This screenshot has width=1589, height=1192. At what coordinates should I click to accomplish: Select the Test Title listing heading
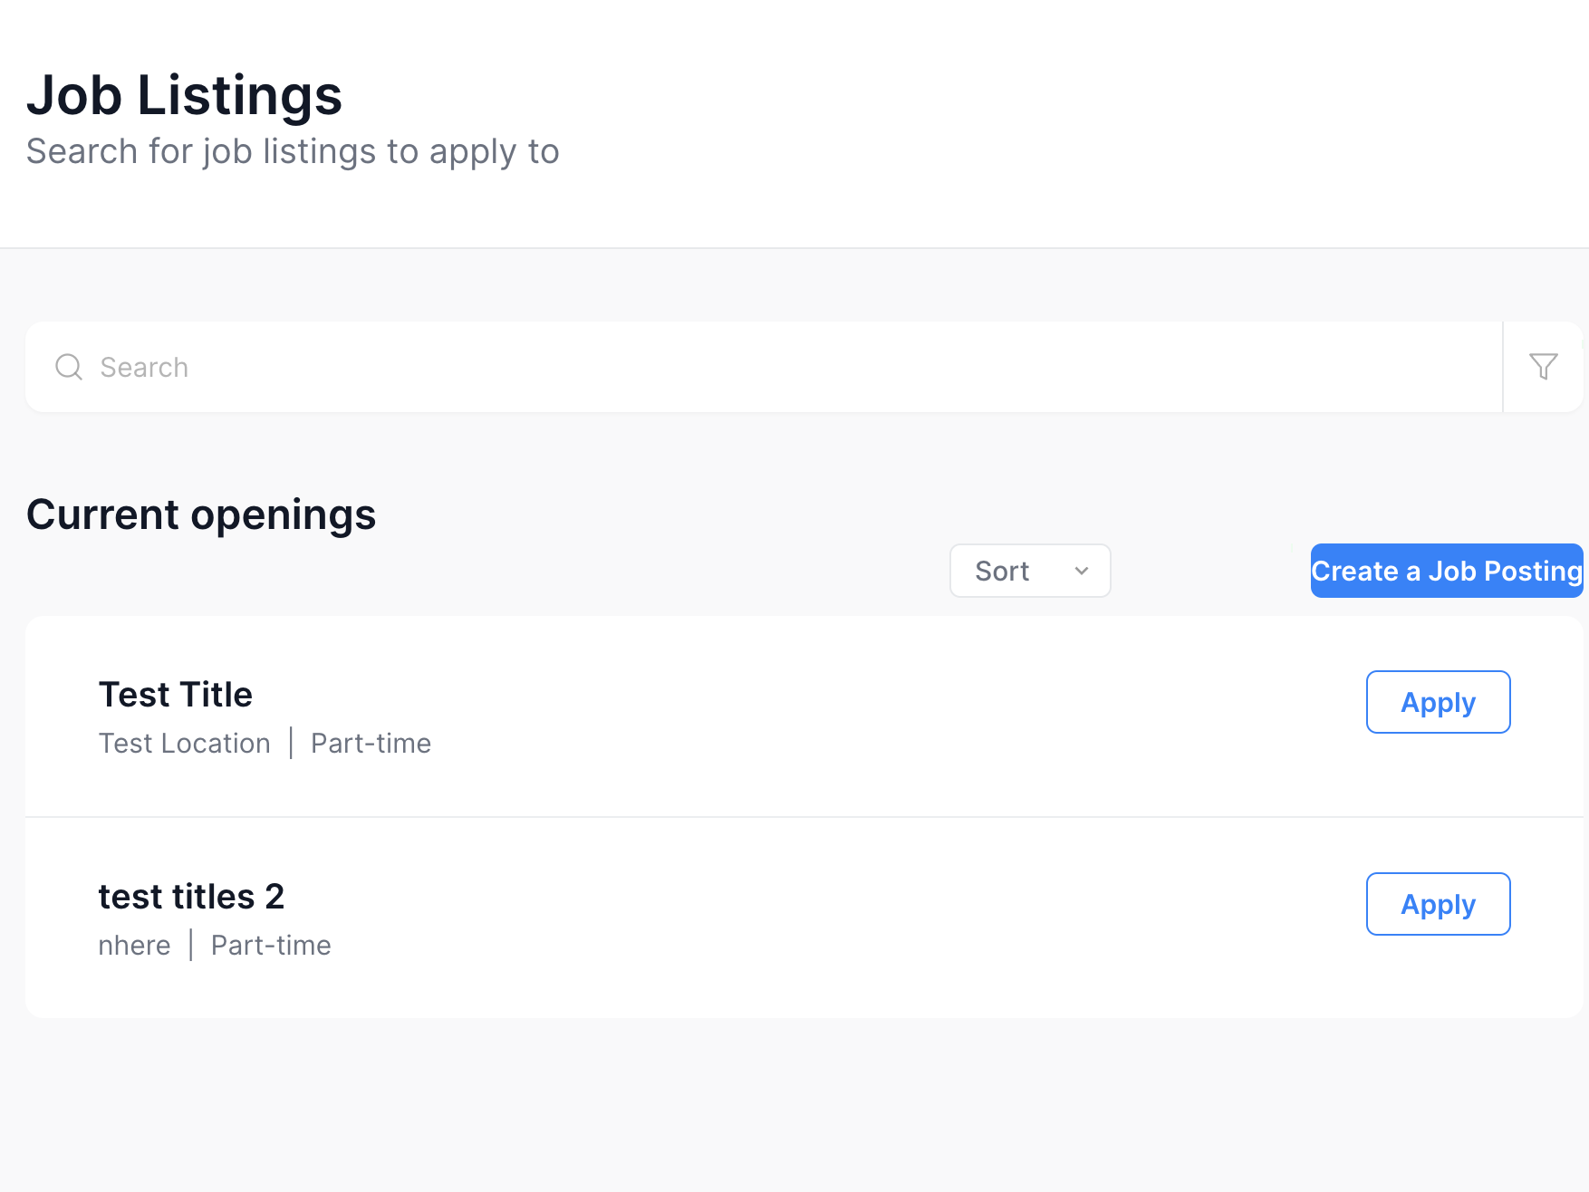click(x=176, y=695)
